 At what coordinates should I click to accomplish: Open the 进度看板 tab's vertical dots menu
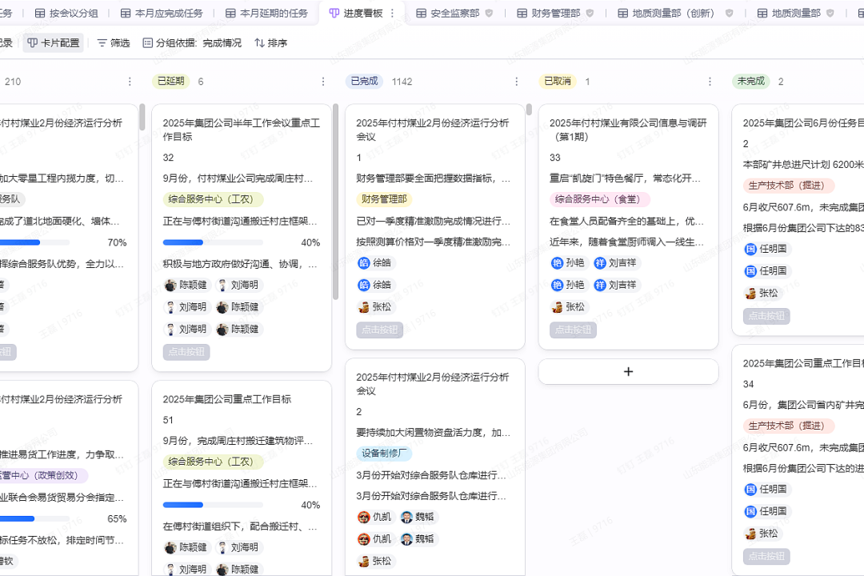point(392,13)
